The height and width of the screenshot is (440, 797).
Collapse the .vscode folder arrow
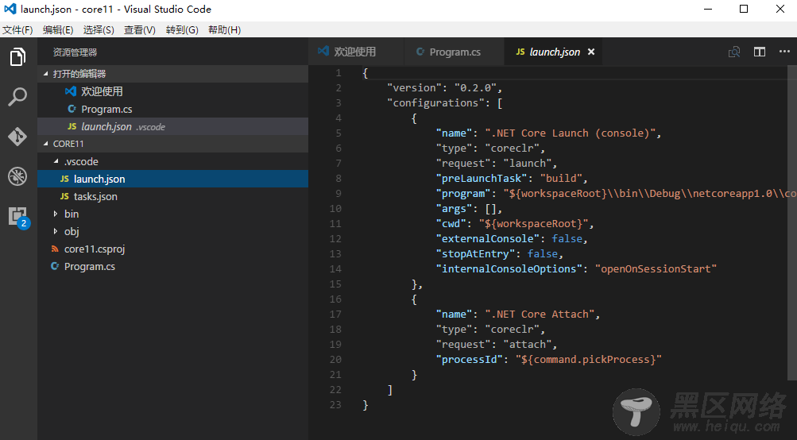(56, 161)
